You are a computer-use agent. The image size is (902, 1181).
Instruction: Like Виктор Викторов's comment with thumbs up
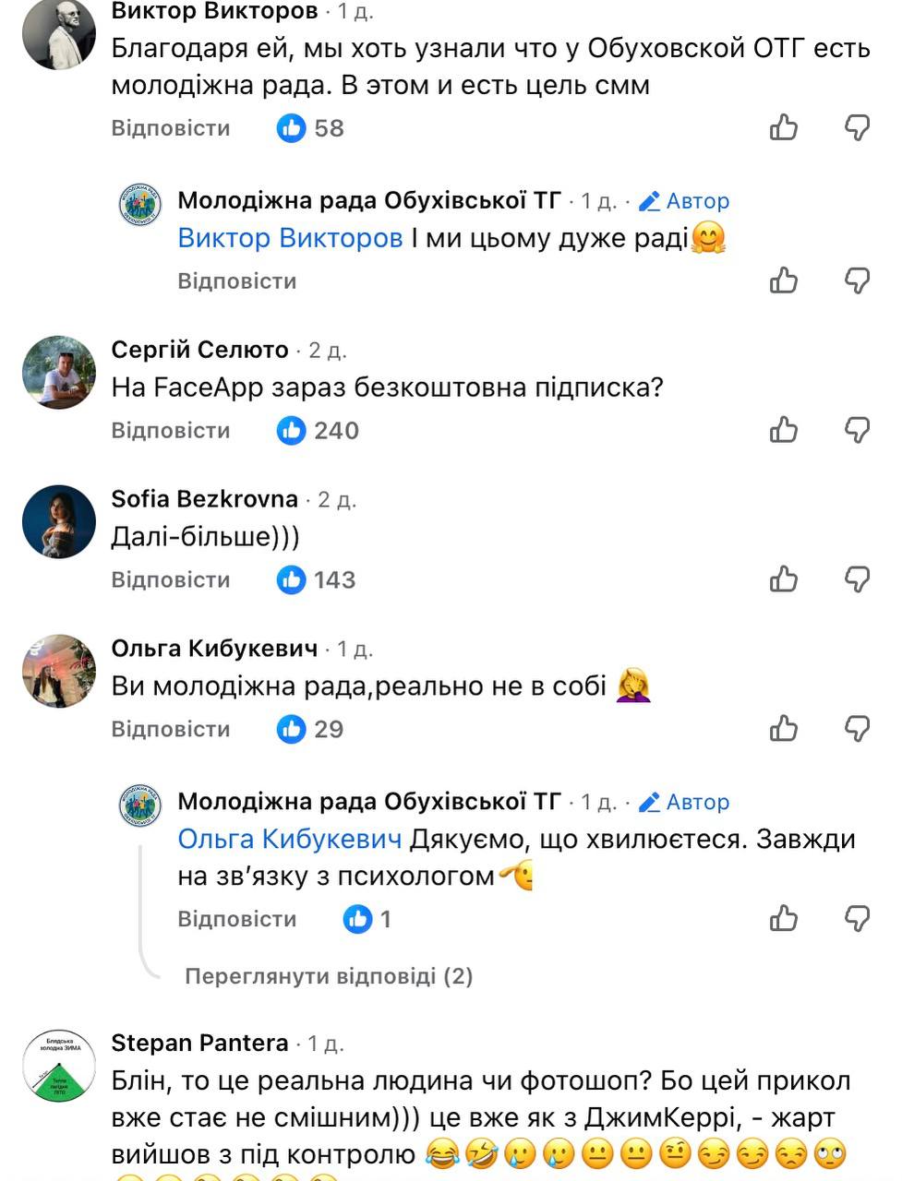784,127
